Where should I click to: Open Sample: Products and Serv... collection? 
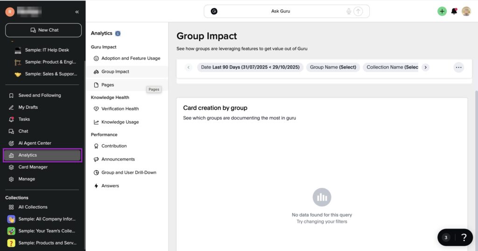42,243
